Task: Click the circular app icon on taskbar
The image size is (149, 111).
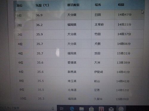Action: [x=121, y=109]
